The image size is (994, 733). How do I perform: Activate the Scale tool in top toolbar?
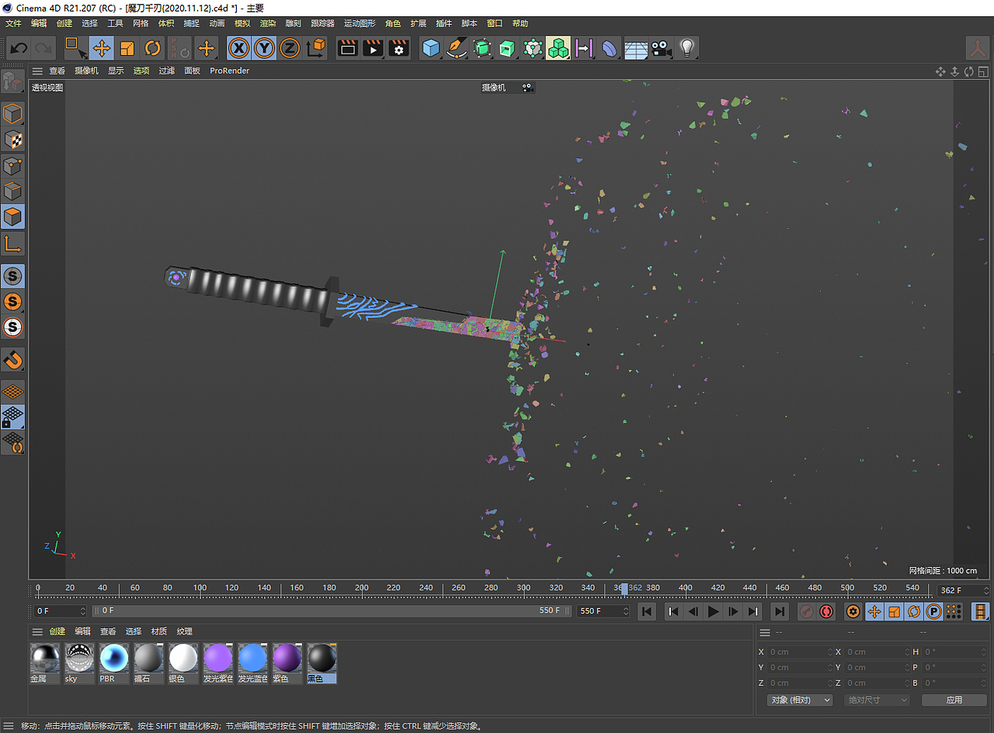coord(127,49)
